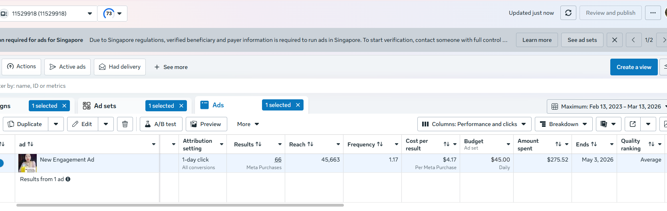Go to previous notification with left chevron
The width and height of the screenshot is (667, 211).
pyautogui.click(x=633, y=40)
